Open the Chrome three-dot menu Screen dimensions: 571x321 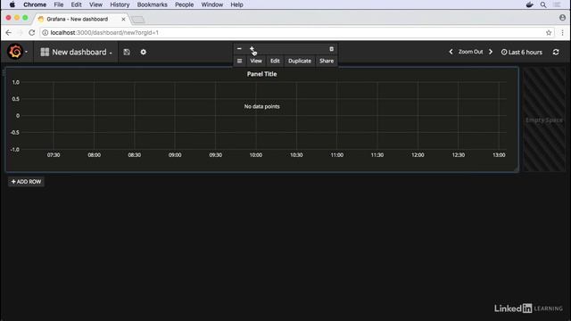pyautogui.click(x=562, y=33)
